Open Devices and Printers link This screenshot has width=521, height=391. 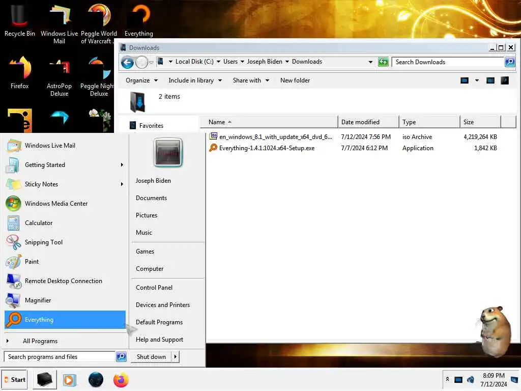[x=163, y=305]
